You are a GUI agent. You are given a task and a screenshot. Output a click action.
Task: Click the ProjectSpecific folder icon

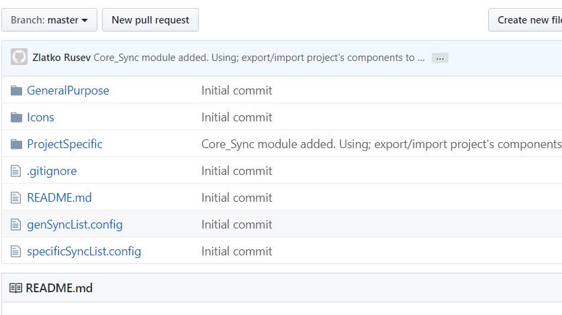tap(16, 144)
